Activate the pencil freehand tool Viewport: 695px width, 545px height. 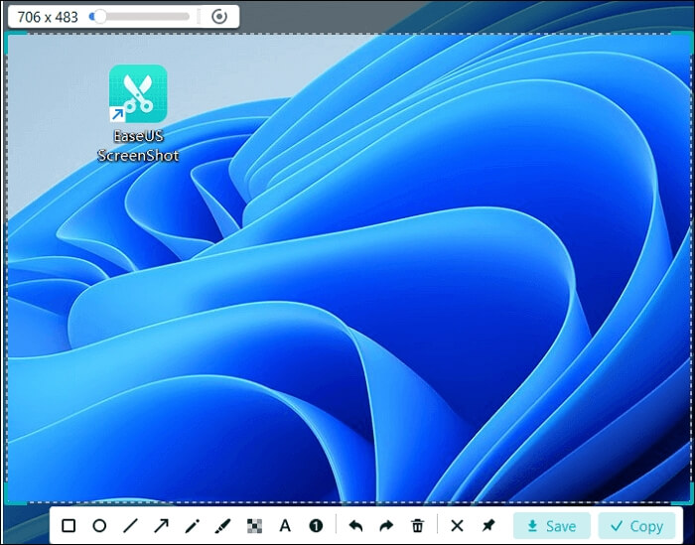pos(193,526)
